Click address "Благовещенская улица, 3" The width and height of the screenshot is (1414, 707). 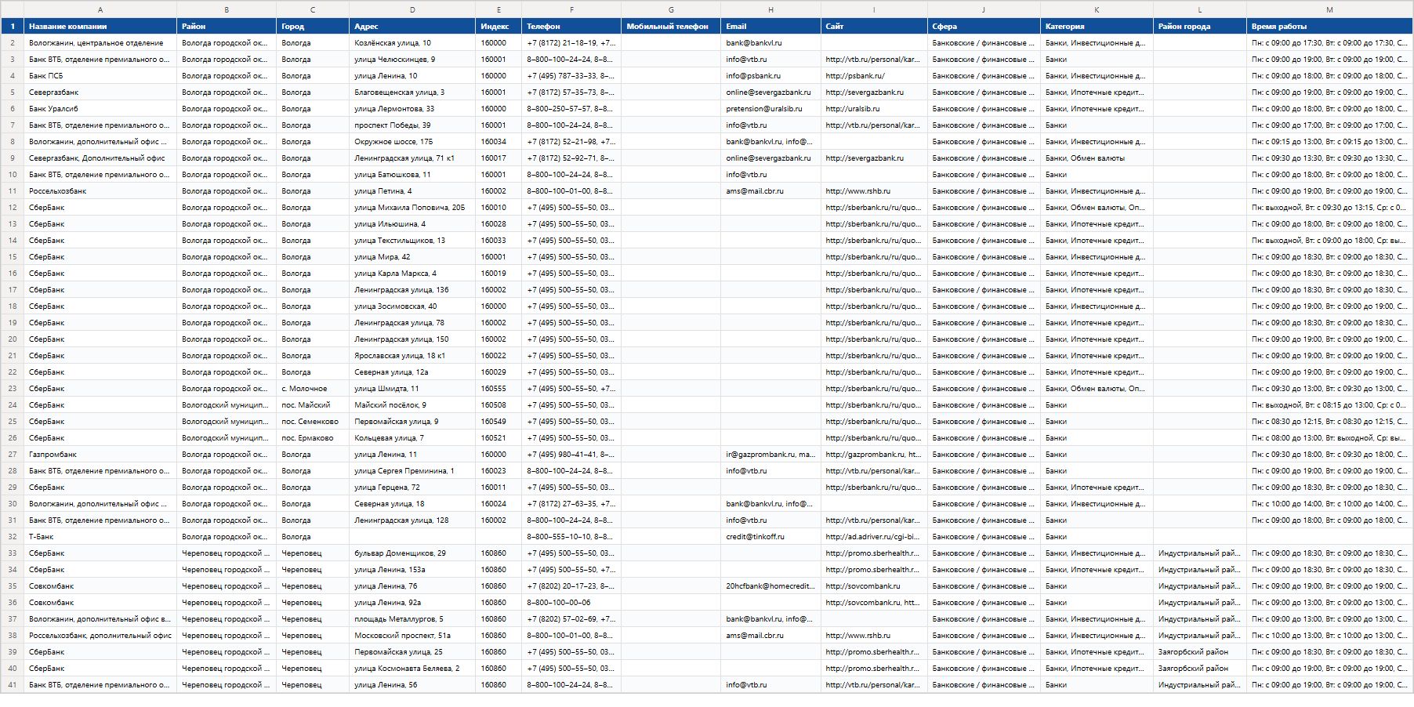tap(412, 92)
